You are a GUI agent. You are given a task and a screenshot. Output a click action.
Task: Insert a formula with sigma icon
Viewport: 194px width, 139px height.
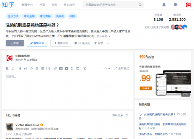(x=72, y=68)
